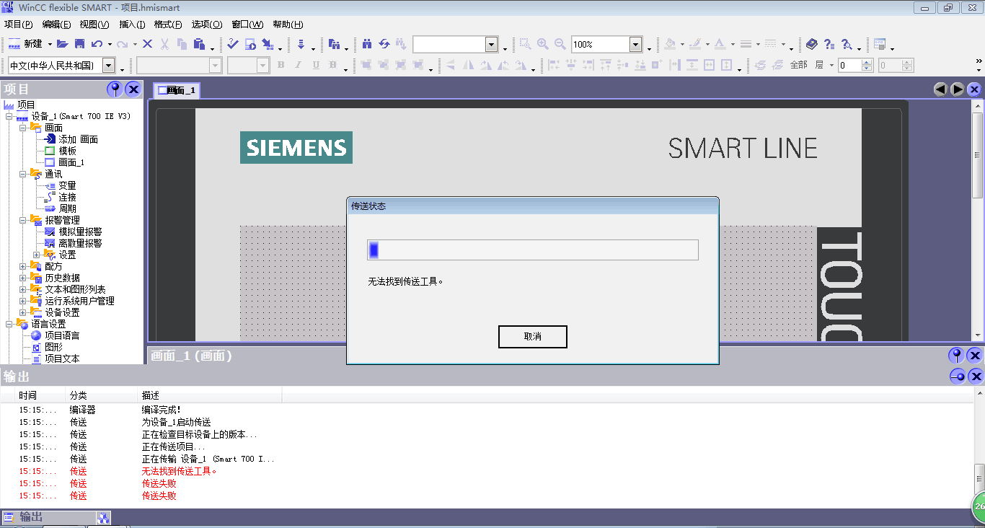Image resolution: width=985 pixels, height=528 pixels.
Task: Zoom out on the screen editor
Action: 560,44
